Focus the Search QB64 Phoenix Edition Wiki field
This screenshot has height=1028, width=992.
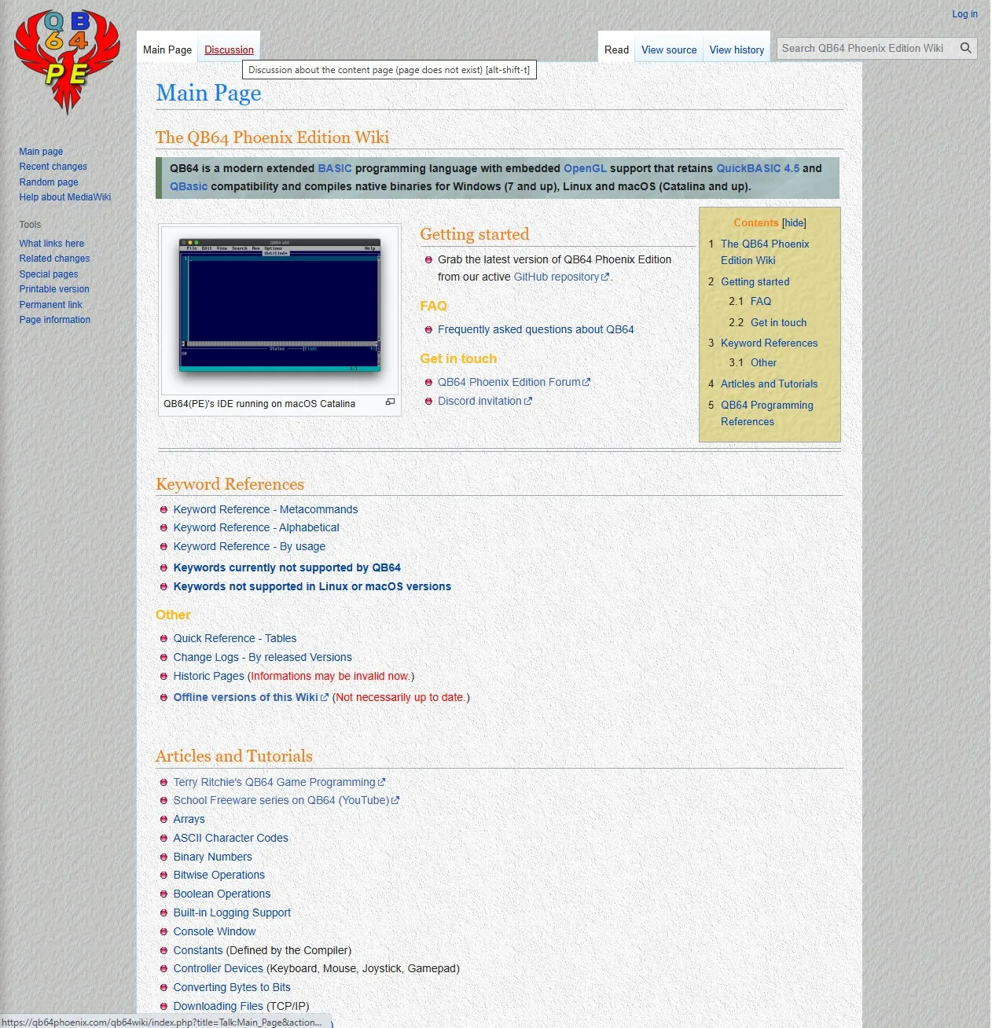pos(866,48)
